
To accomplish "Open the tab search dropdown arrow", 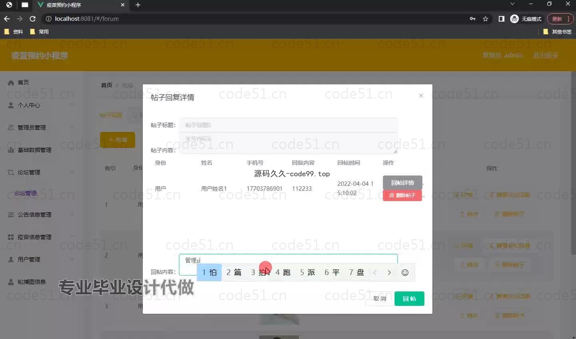I will (512, 4).
